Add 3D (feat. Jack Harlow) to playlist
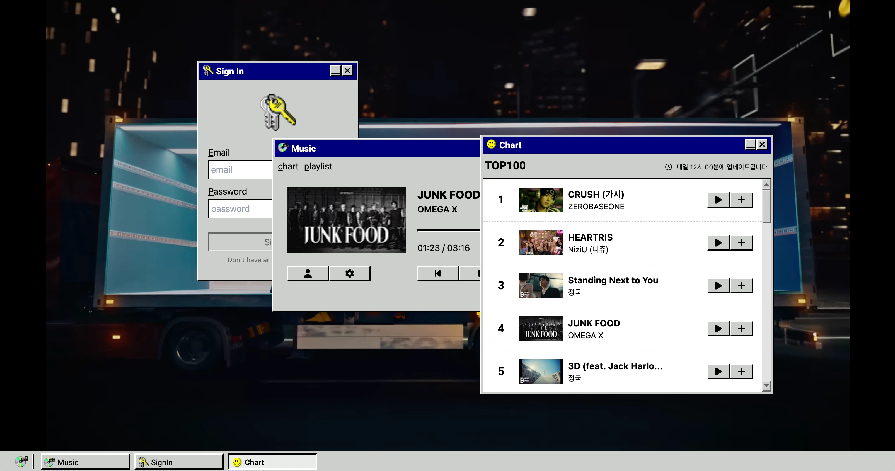Image resolution: width=895 pixels, height=471 pixels. click(741, 371)
